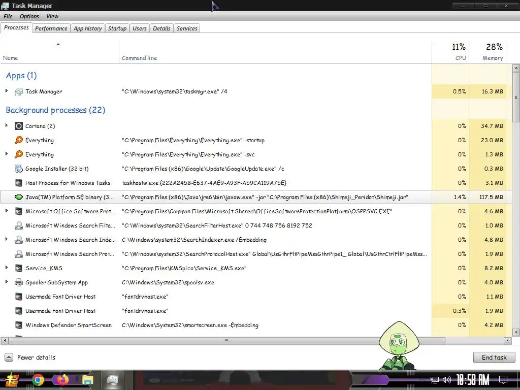Click the Task Manager title bar icon

(x=5, y=6)
